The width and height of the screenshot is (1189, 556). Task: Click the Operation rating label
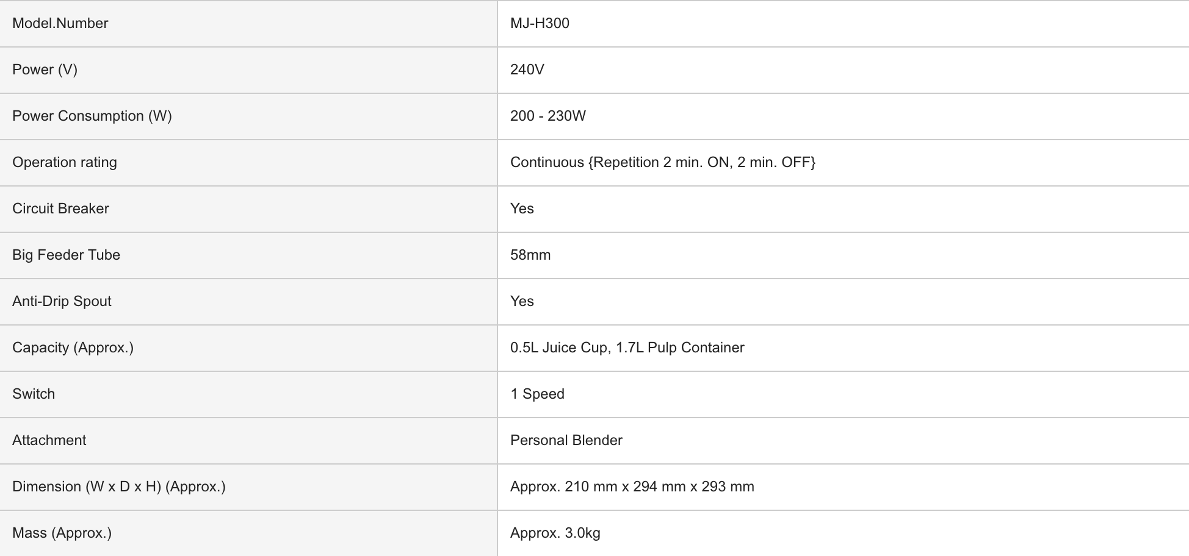pyautogui.click(x=64, y=162)
